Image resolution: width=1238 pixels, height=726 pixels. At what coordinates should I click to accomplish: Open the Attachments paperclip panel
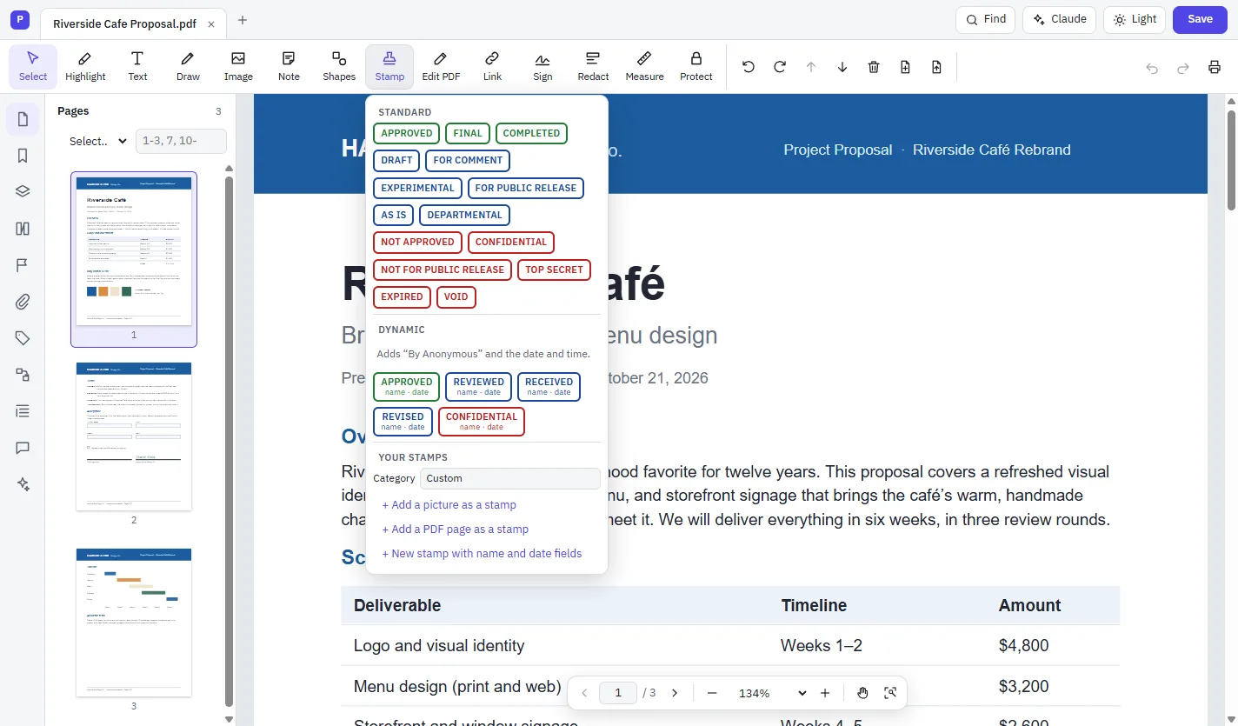click(23, 302)
